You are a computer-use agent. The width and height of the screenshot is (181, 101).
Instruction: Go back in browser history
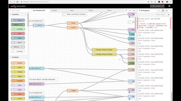pos(11,2)
